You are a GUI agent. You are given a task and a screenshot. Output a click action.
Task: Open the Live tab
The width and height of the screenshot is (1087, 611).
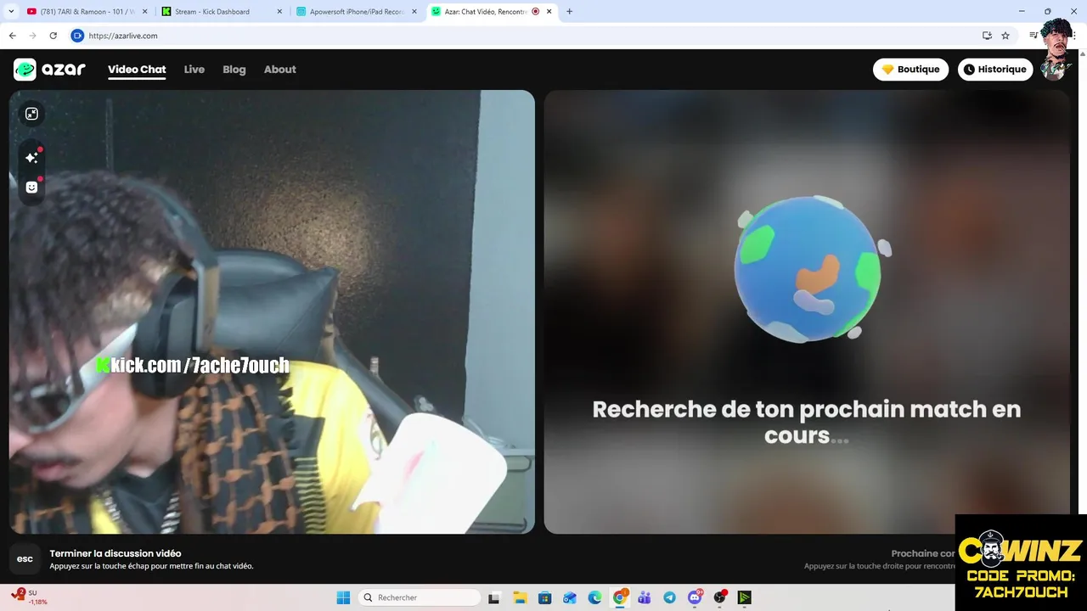(x=194, y=70)
